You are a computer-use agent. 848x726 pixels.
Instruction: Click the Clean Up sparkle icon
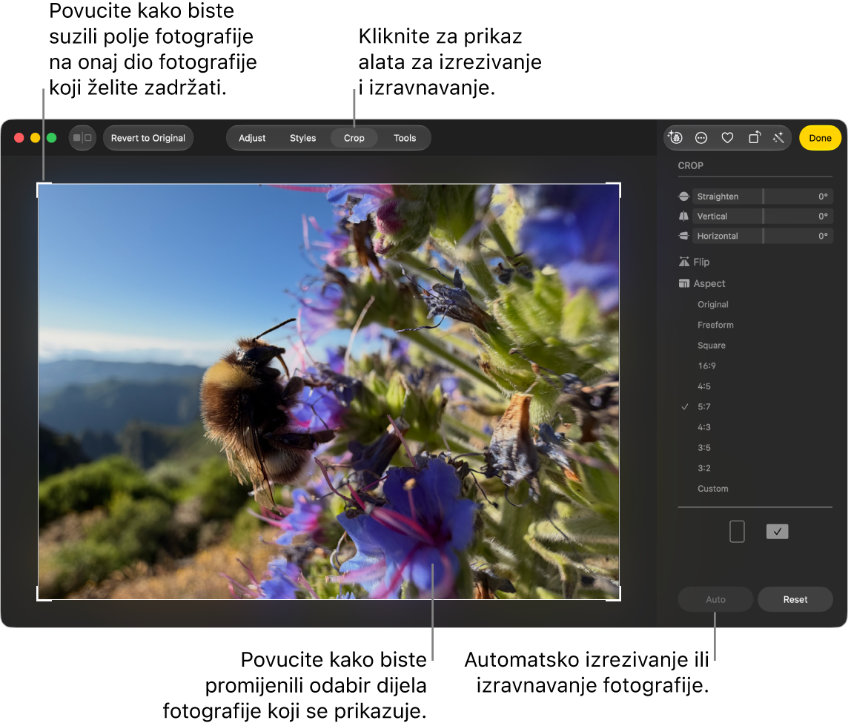(x=675, y=138)
